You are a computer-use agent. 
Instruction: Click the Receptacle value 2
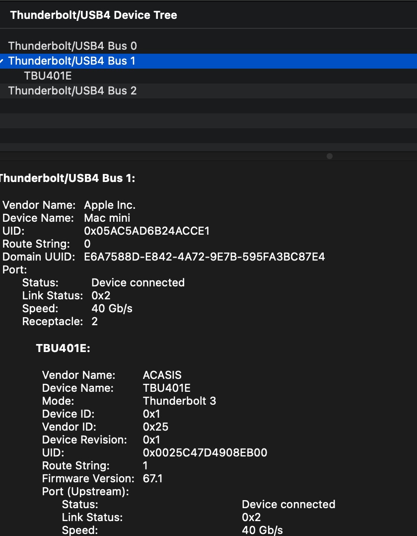pyautogui.click(x=94, y=321)
